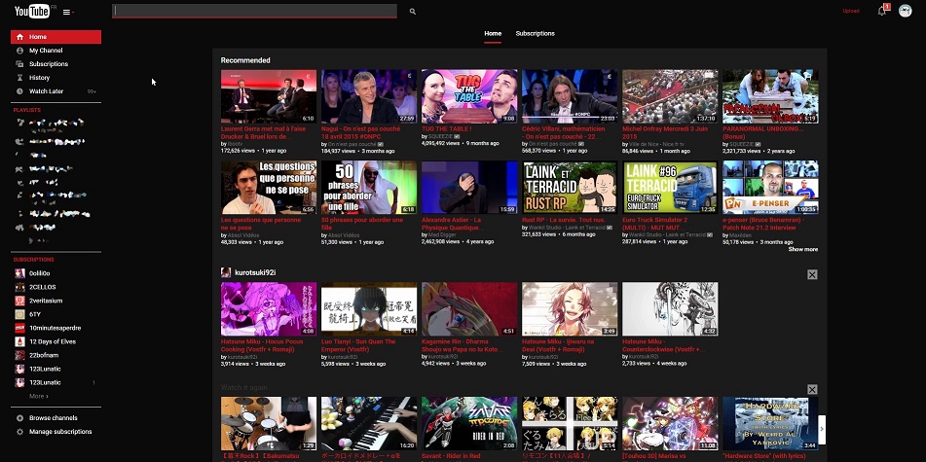This screenshot has height=462, width=926.
Task: Open the Euro Truck Simulator 2 thumbnail
Action: coord(670,188)
